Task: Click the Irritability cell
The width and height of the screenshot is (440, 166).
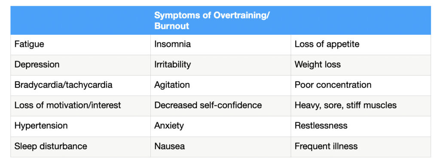Action: coord(220,65)
